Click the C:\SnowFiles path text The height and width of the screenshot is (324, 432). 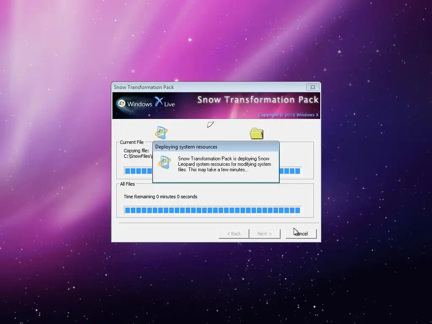pos(138,156)
